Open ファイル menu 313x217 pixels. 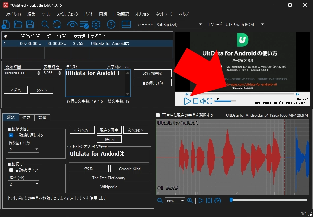(13, 14)
